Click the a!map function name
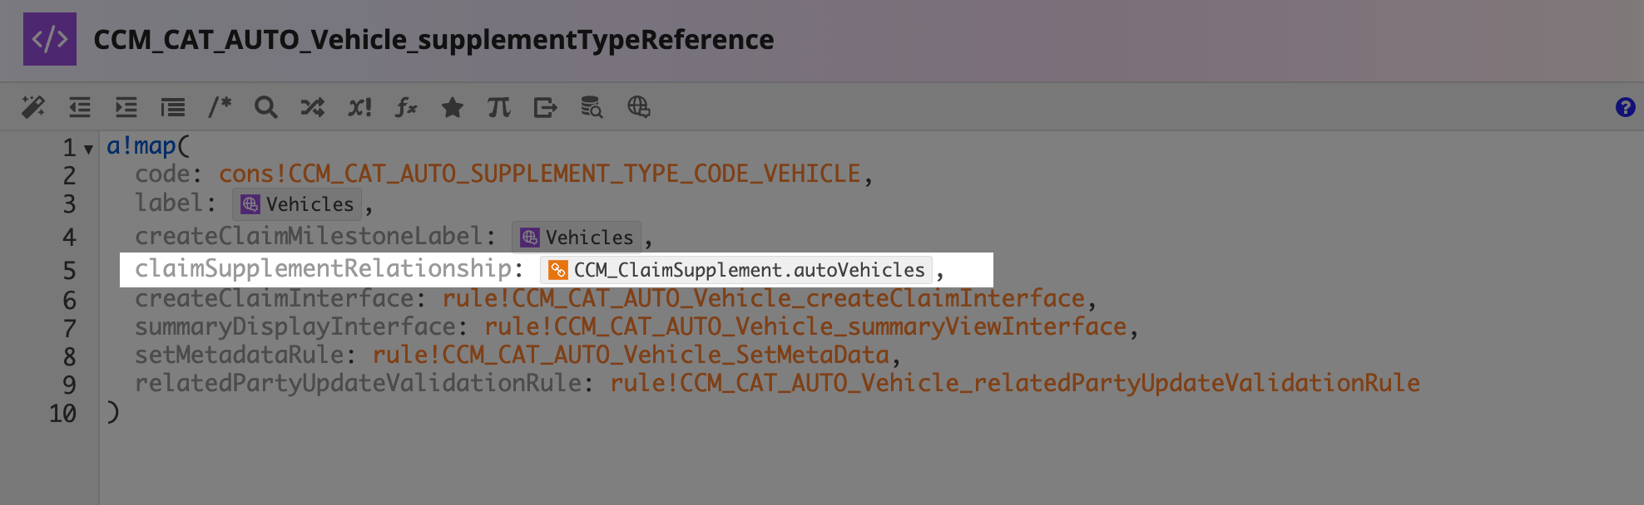Image resolution: width=1644 pixels, height=505 pixels. [141, 146]
